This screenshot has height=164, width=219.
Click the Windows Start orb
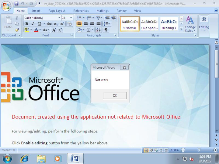(7, 159)
